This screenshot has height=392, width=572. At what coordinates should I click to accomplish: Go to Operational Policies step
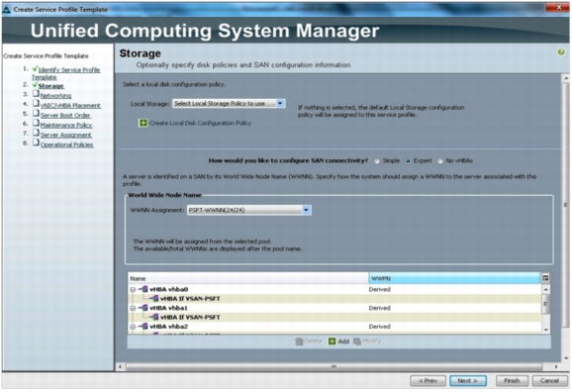click(66, 145)
